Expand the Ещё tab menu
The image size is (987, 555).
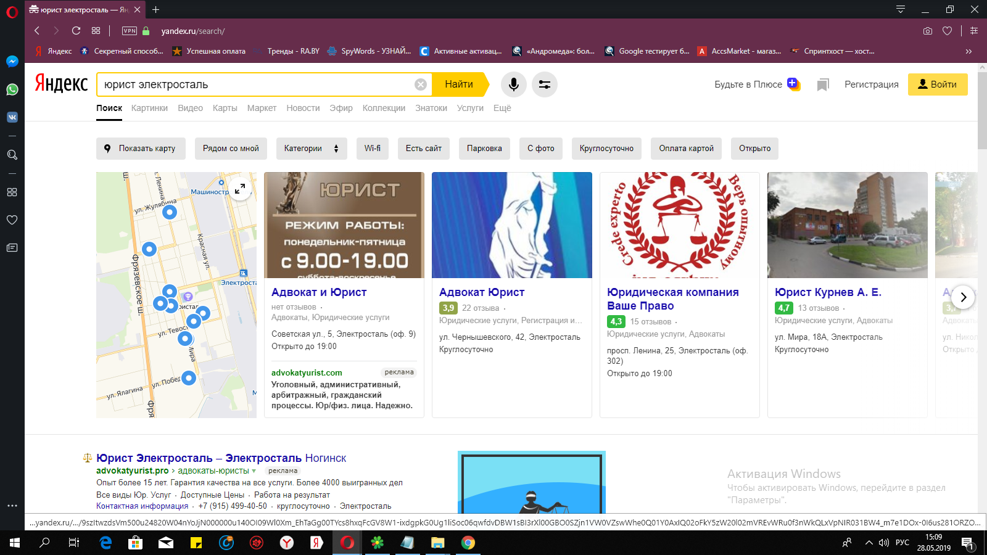pos(502,108)
